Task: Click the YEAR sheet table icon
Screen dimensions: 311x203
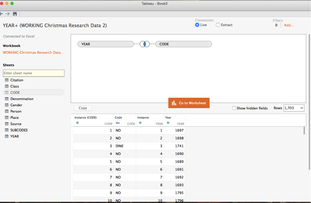Action: [x=7, y=136]
